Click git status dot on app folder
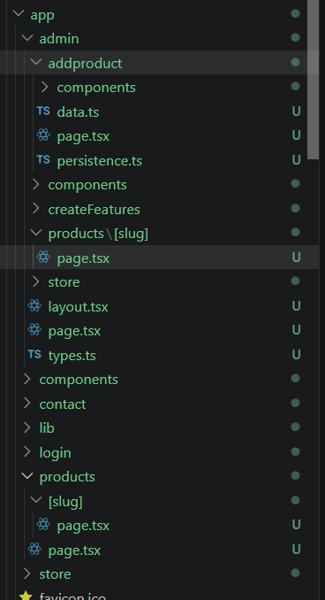This screenshot has height=600, width=325. 295,14
